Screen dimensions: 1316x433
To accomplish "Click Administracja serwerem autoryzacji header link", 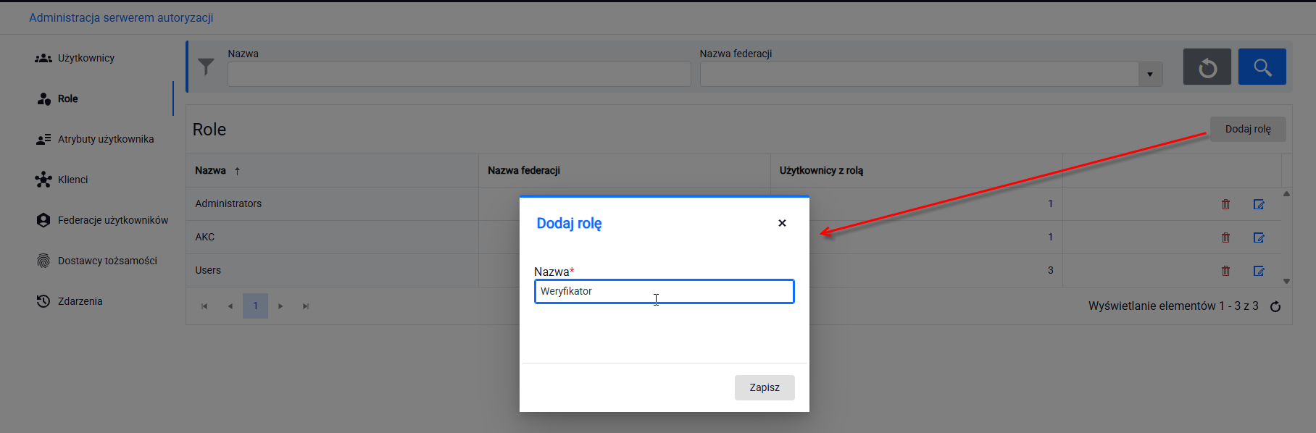I will [x=121, y=17].
